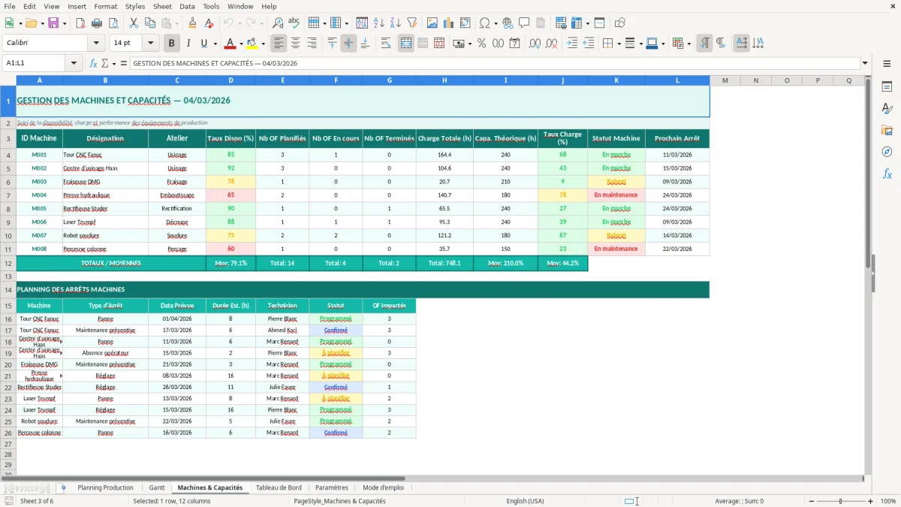Export directly as PDF

pyautogui.click(x=80, y=23)
